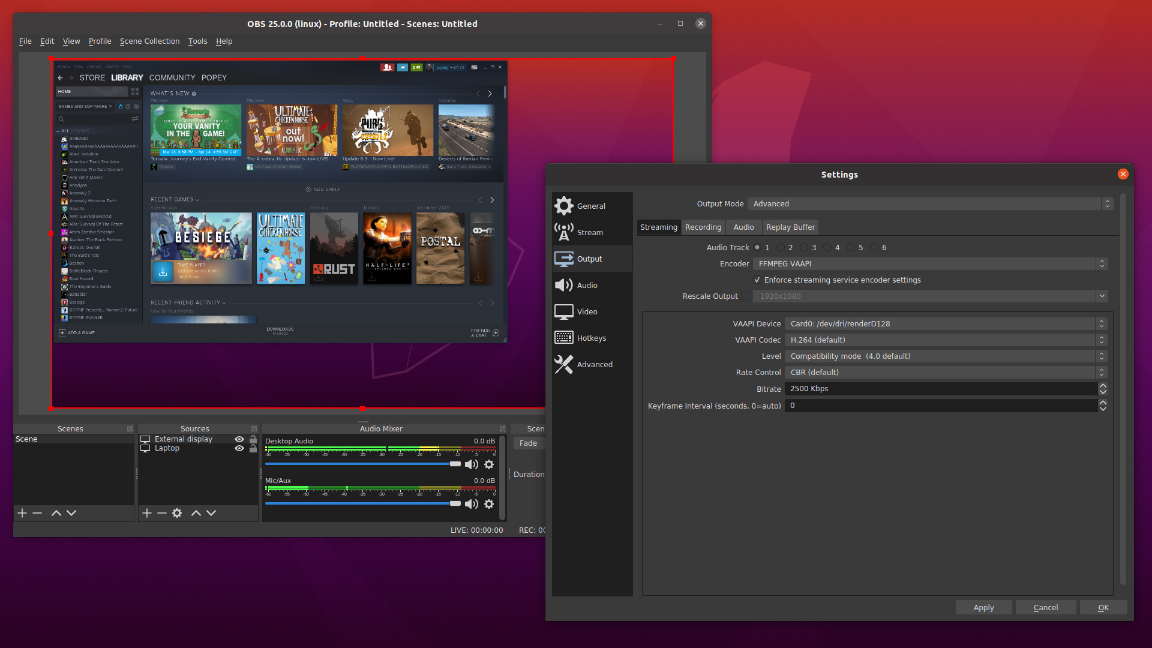Enable audio track 2 radio button

click(x=780, y=248)
